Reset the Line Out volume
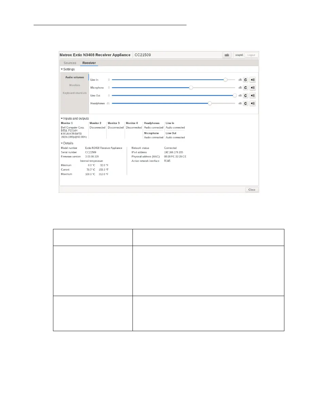Screen dimensions: 318x417 [245, 95]
